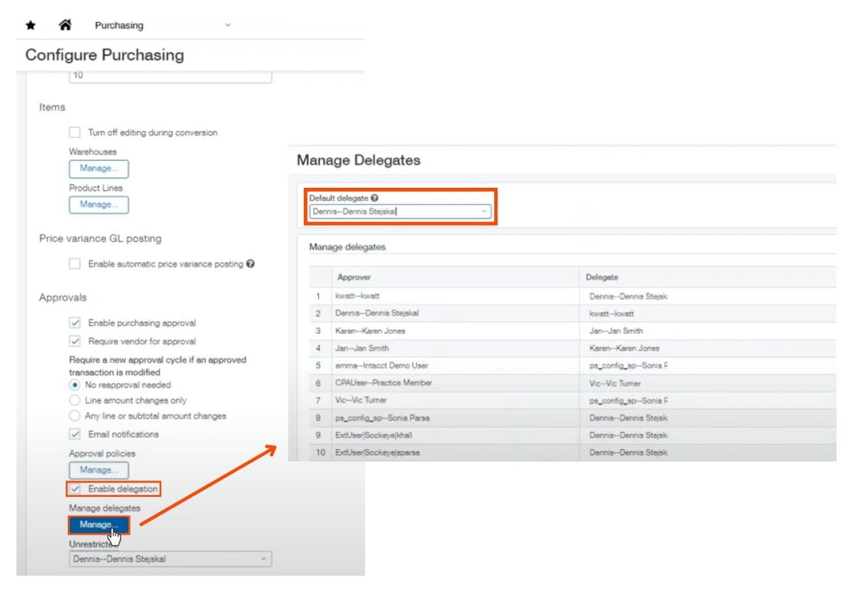Click delegate cell in row 5 for emma
The width and height of the screenshot is (847, 592).
click(x=707, y=366)
